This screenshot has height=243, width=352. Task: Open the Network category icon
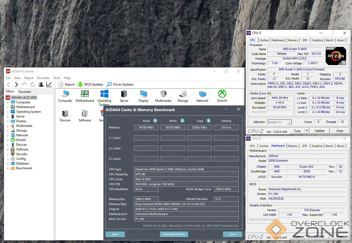(x=203, y=96)
